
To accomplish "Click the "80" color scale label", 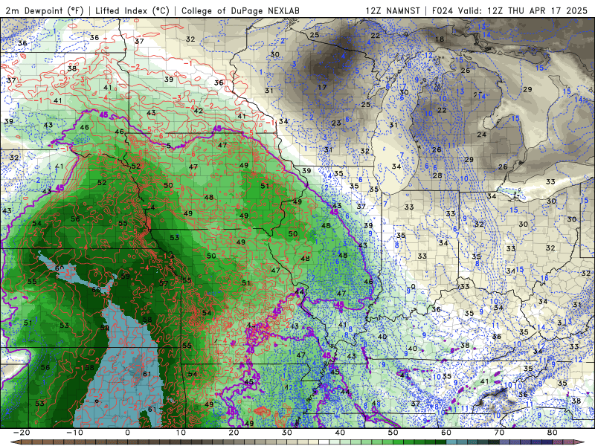I will click(x=553, y=433).
